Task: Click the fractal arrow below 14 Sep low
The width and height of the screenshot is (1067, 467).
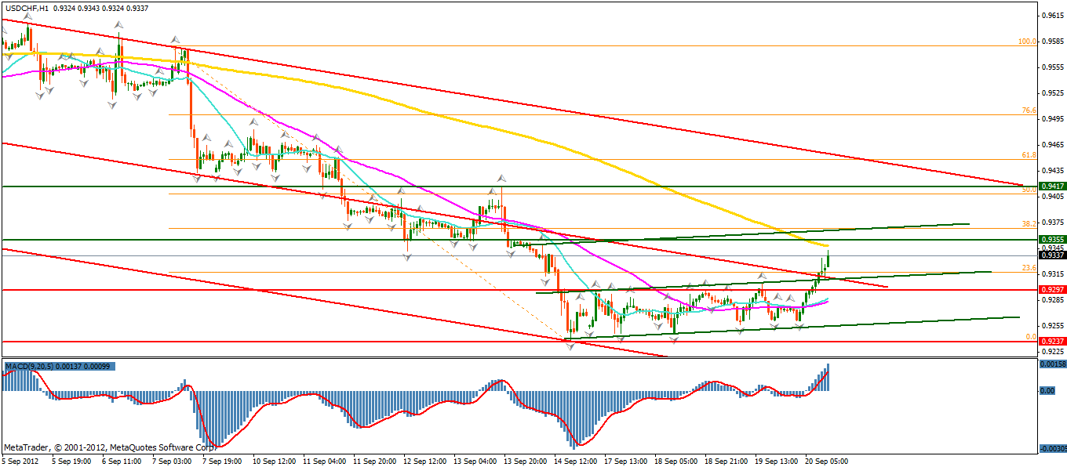Action: coord(572,346)
